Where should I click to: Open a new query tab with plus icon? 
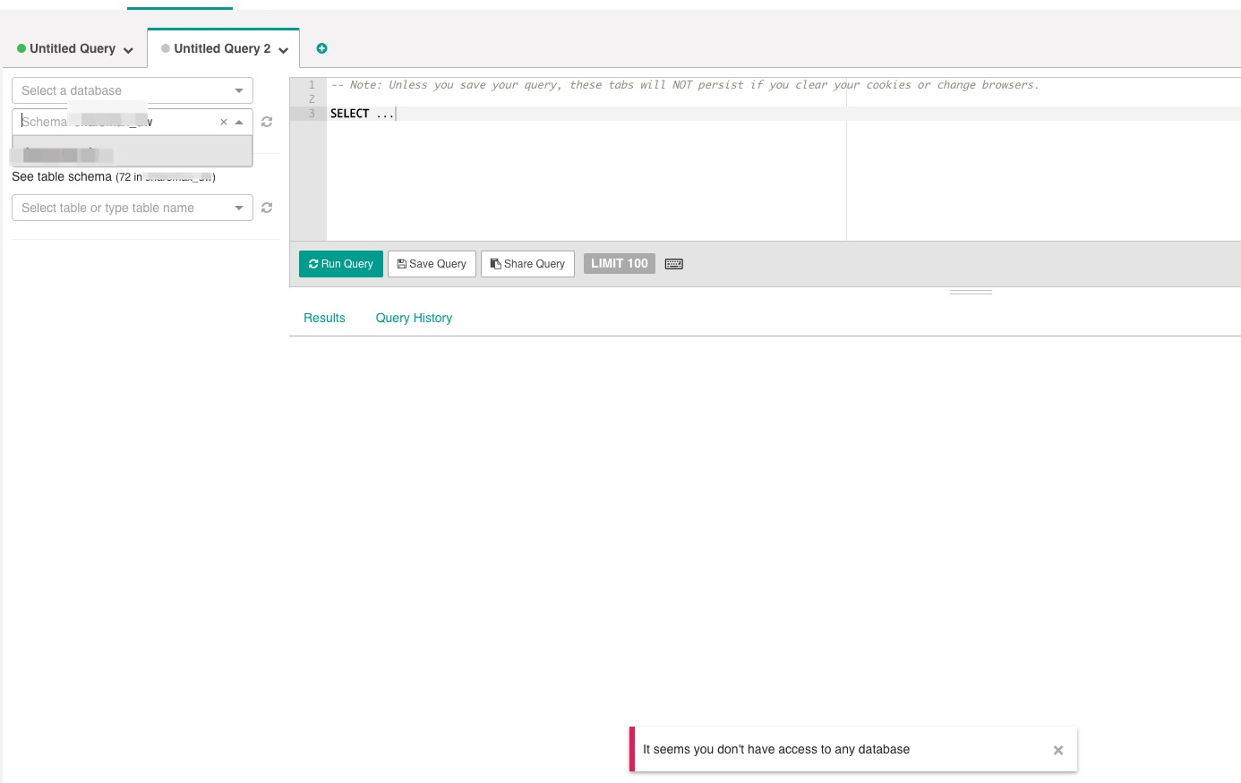pyautogui.click(x=322, y=48)
